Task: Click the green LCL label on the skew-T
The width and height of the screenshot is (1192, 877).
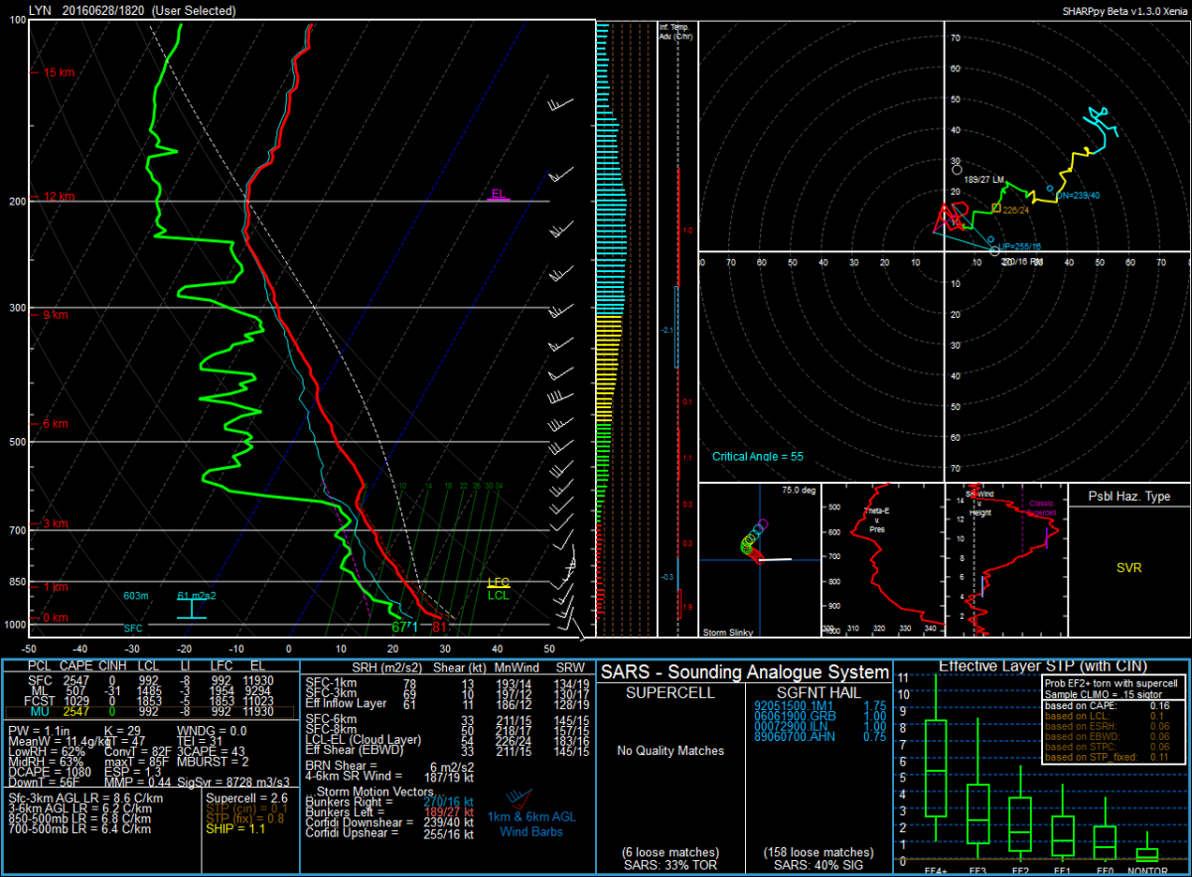Action: click(x=498, y=595)
